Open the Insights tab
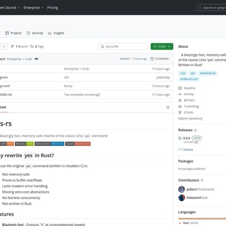226x226 pixels. [x=56, y=33]
